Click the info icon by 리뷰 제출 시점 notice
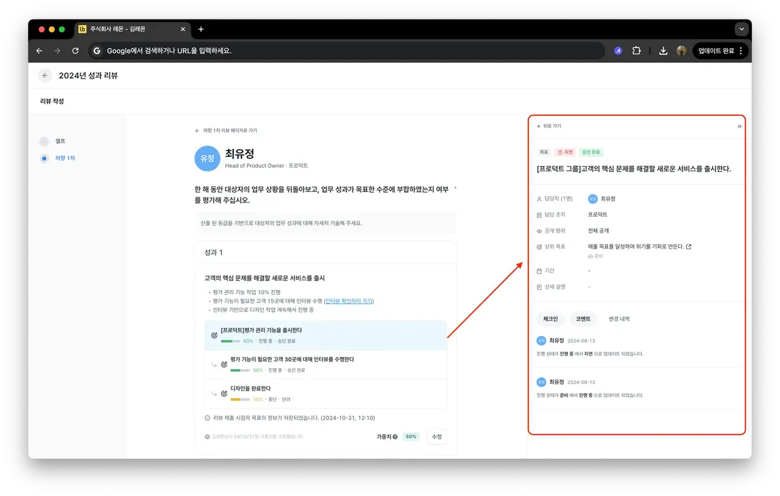Image resolution: width=780 pixels, height=496 pixels. click(x=208, y=418)
